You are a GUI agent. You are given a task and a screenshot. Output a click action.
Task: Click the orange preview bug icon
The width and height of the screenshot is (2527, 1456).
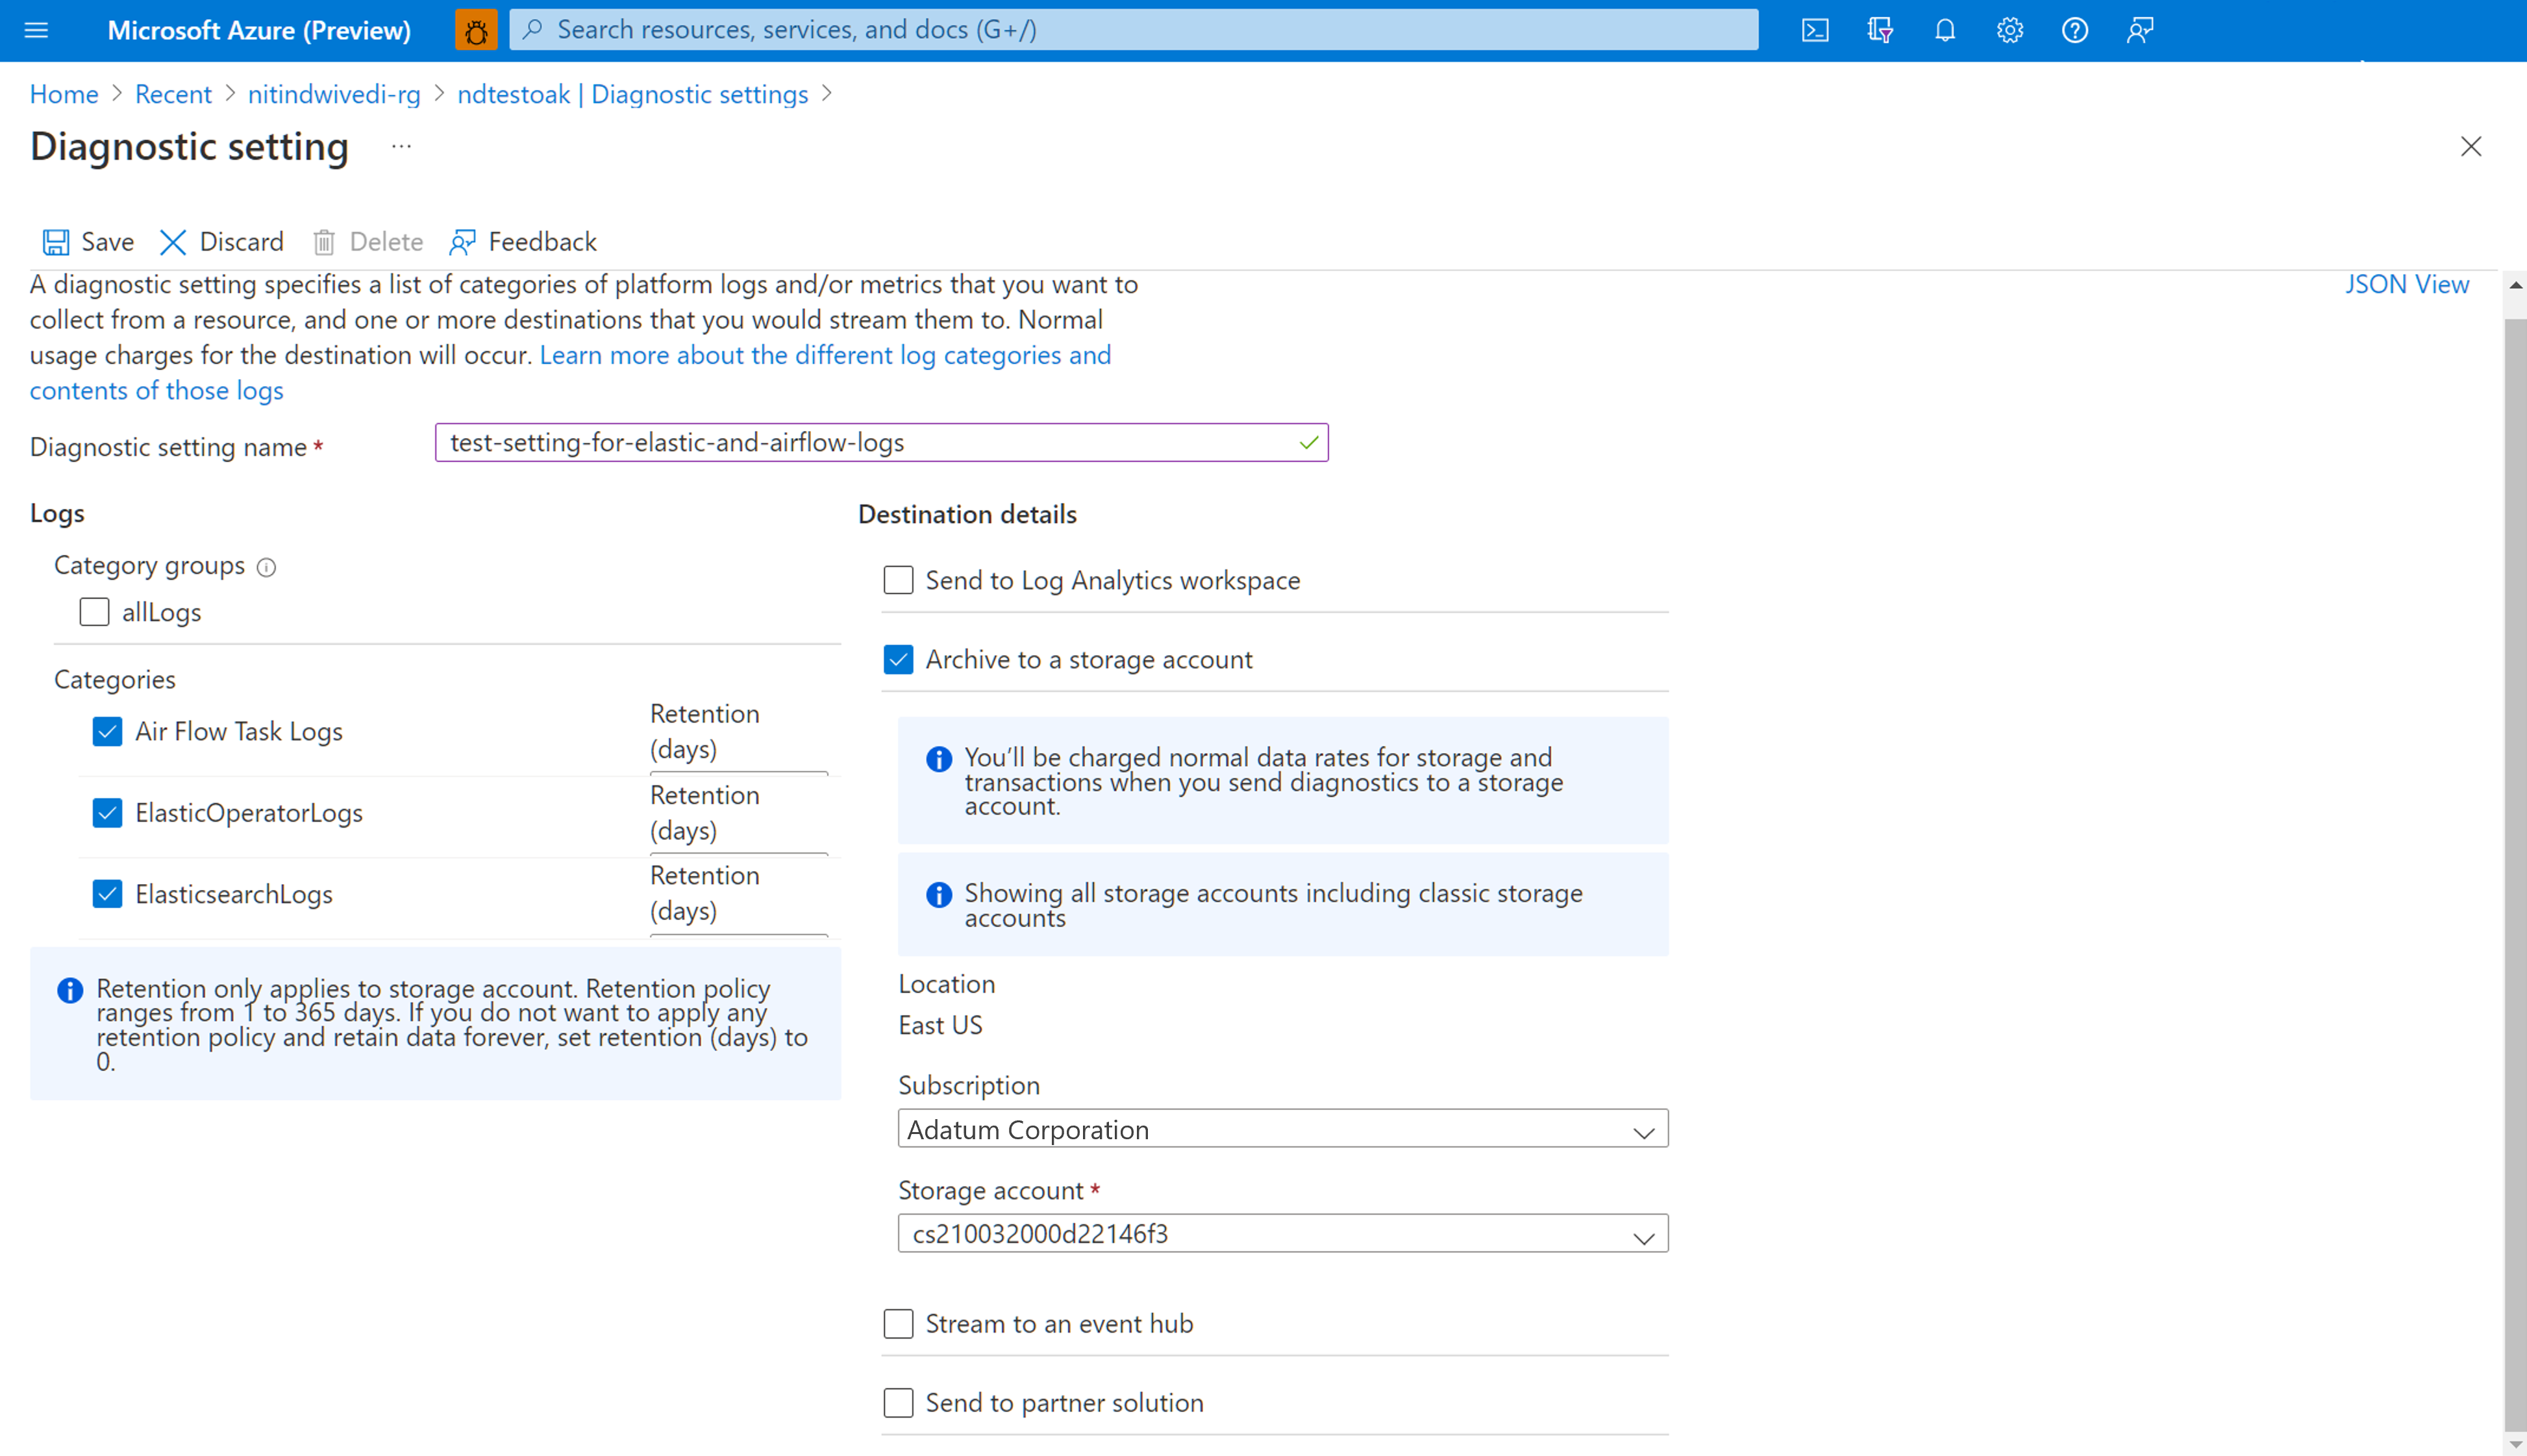point(476,30)
